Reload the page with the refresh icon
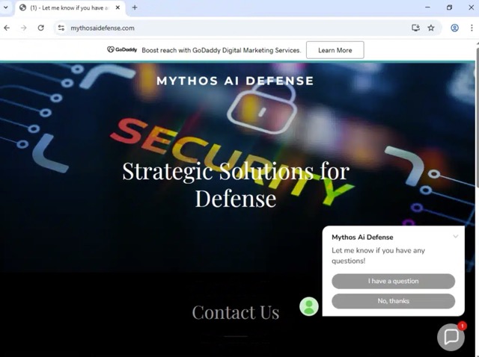This screenshot has height=357, width=479. (x=40, y=28)
